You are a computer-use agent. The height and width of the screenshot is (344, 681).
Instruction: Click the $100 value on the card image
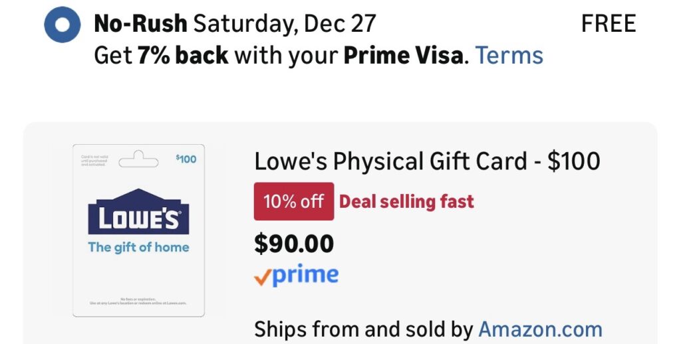coord(186,159)
